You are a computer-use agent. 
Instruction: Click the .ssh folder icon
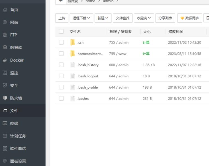[x=73, y=42]
